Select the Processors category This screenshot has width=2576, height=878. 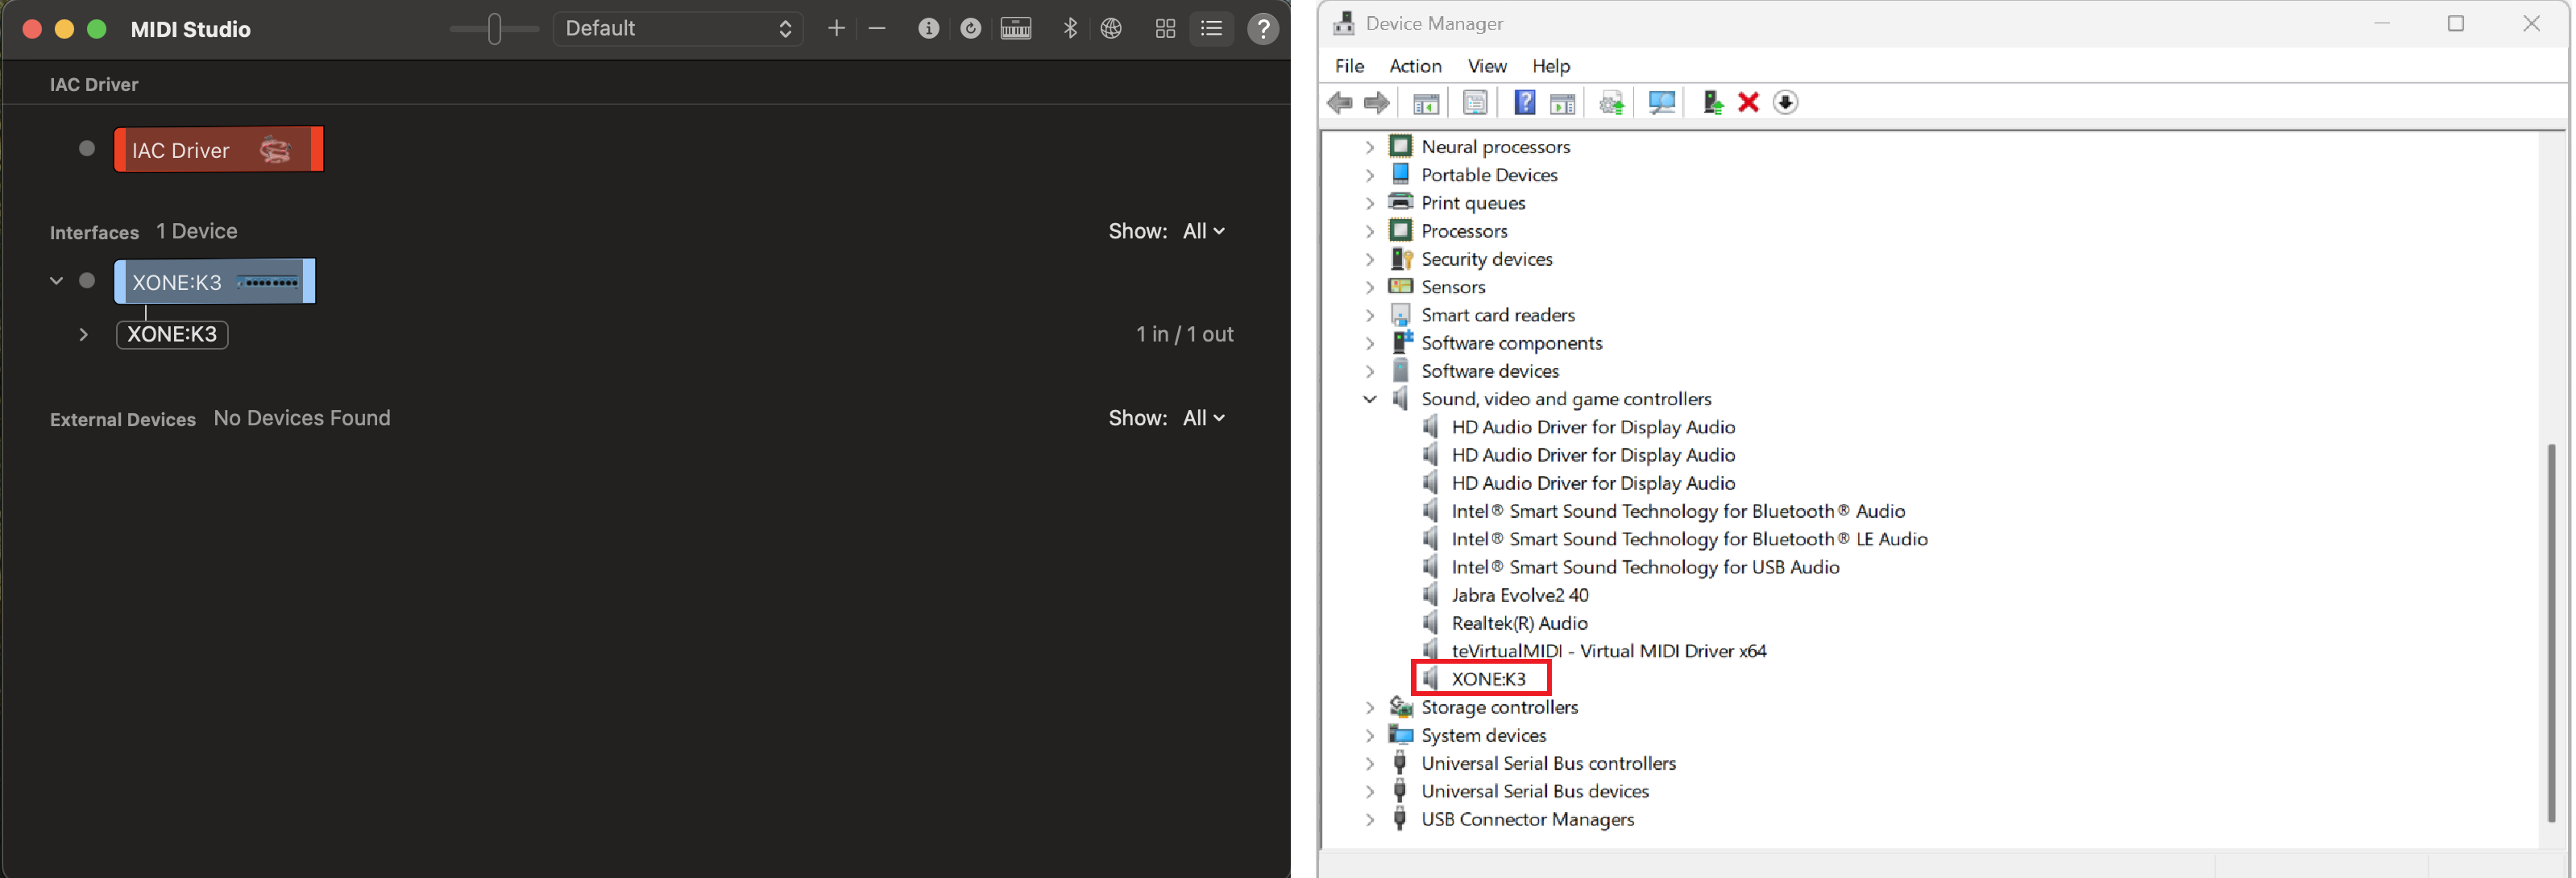pos(1464,231)
